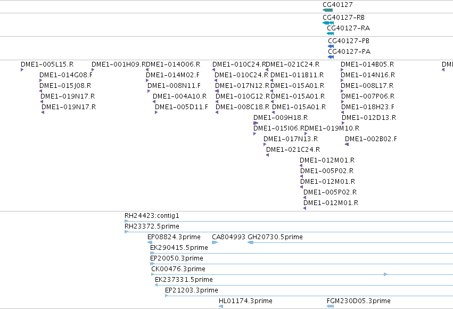Click the DME1-005D11.F feature label
Image resolution: width=453 pixels, height=309 pixels.
[182, 107]
